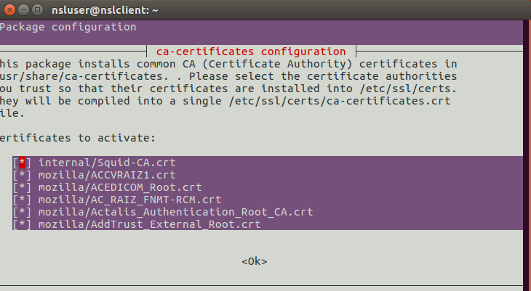Select the mozilla/ACEDICOM_Root.crt filename text
The image size is (531, 291).
click(120, 187)
